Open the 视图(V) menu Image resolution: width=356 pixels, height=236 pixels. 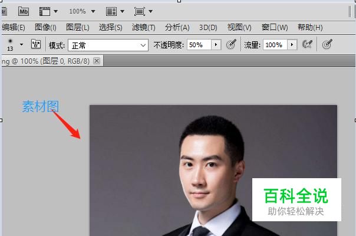coord(239,28)
